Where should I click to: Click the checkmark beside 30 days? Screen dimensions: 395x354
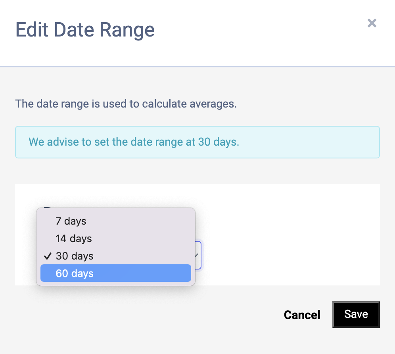[48, 256]
